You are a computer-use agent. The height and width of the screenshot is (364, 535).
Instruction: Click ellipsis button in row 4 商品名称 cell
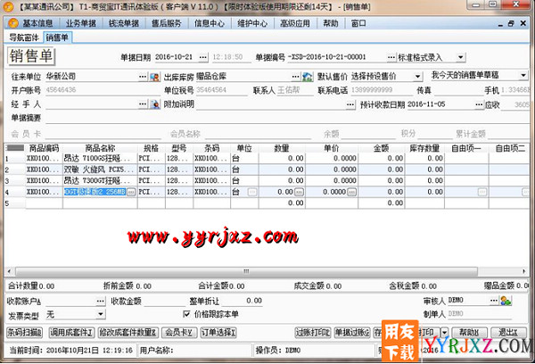coord(131,192)
